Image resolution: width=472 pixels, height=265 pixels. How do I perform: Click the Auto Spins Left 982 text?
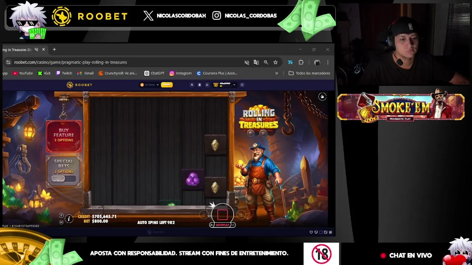coord(156,223)
